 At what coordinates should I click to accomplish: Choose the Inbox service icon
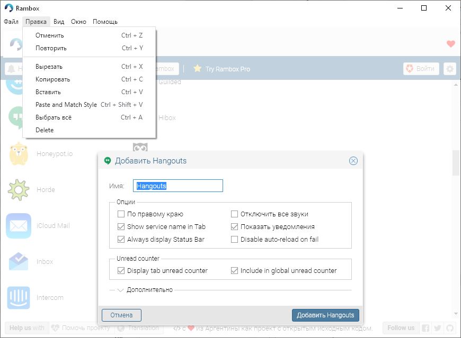[x=19, y=261]
